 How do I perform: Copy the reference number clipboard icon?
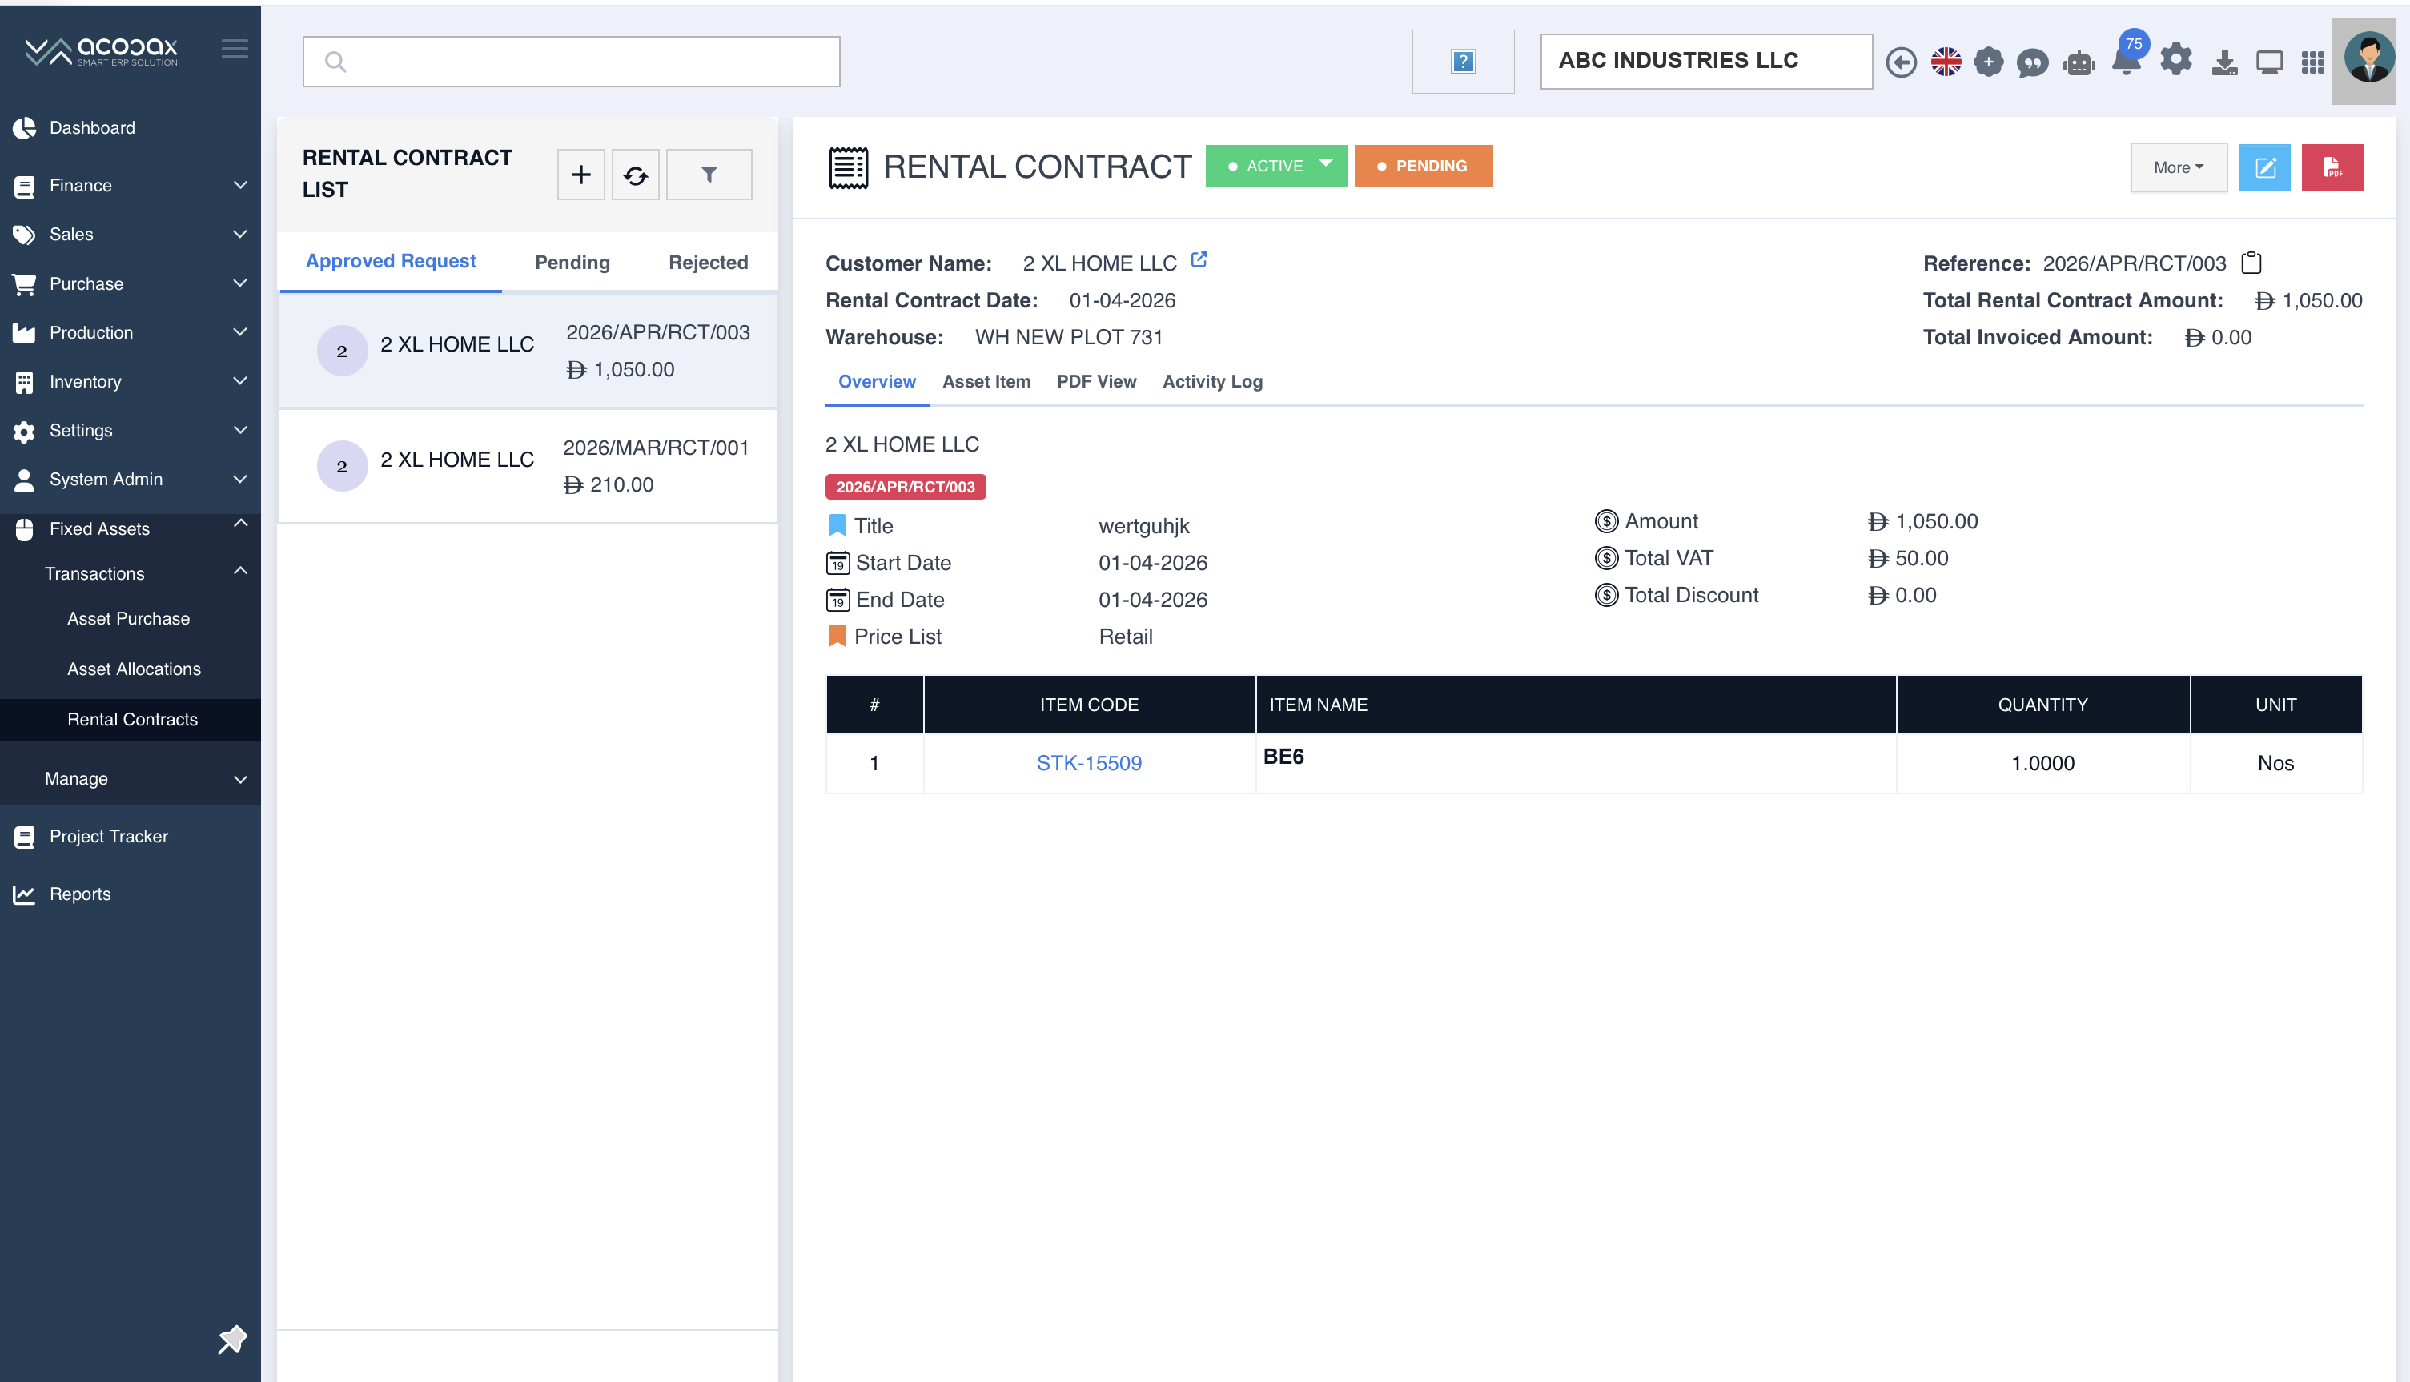point(2251,263)
